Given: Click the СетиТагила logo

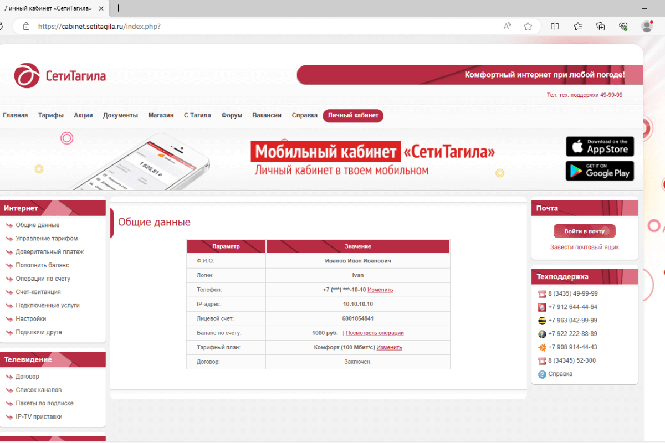Looking at the screenshot, I should coord(60,75).
